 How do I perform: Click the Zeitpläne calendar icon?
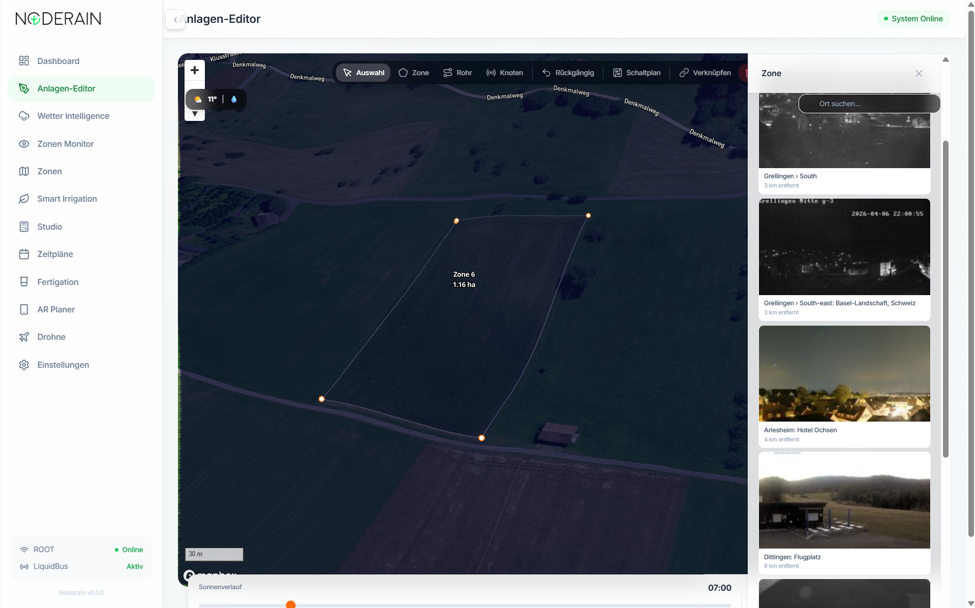click(24, 254)
